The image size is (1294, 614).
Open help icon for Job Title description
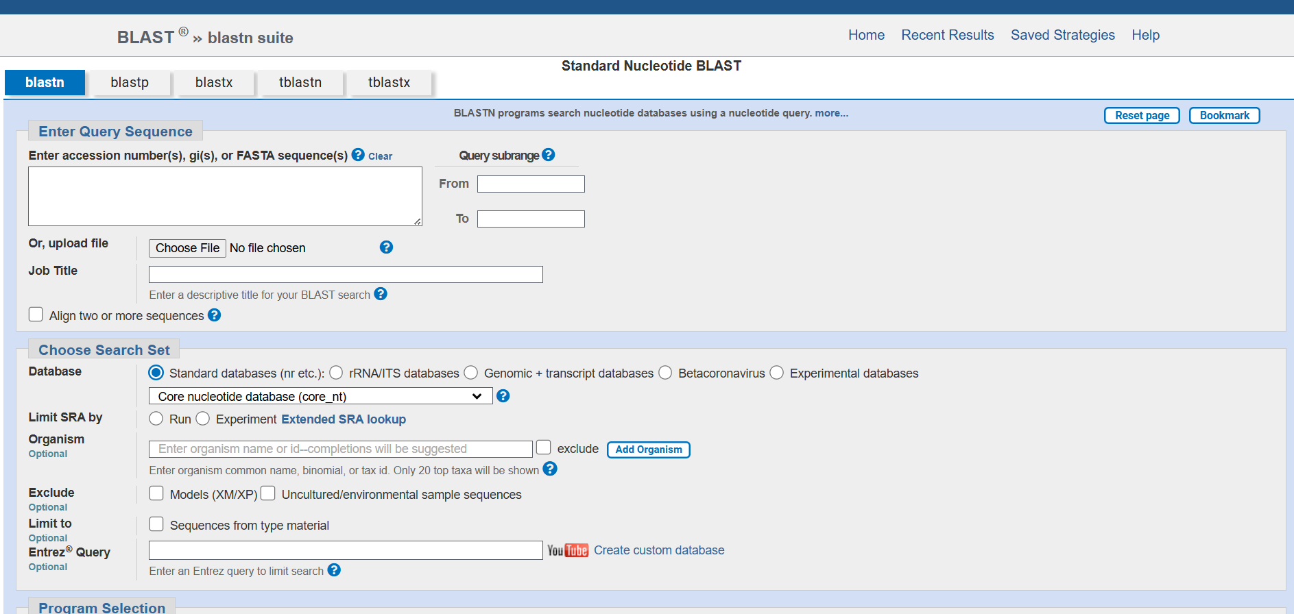pos(381,294)
